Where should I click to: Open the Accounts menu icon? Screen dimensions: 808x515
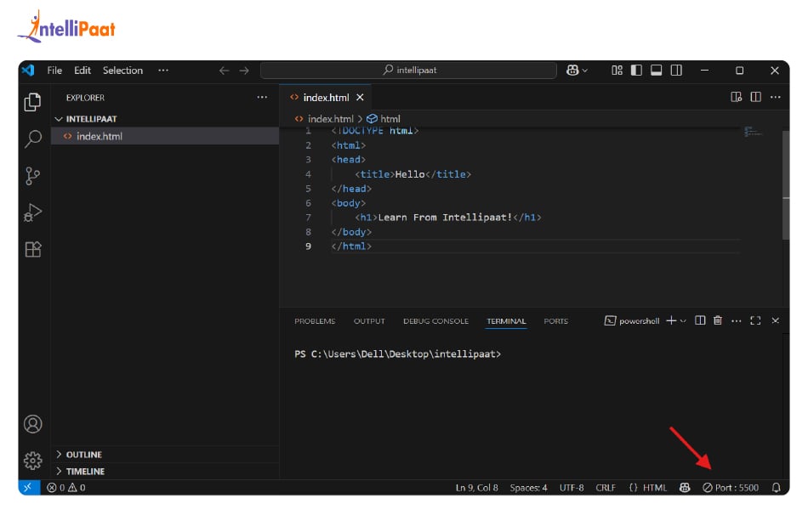click(x=33, y=424)
